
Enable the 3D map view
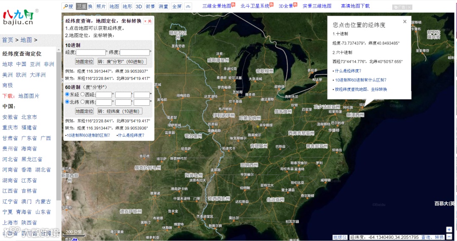tap(139, 6)
